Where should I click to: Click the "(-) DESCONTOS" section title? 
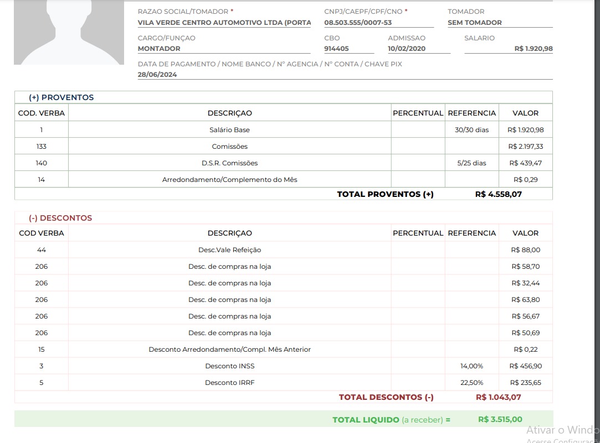click(60, 218)
